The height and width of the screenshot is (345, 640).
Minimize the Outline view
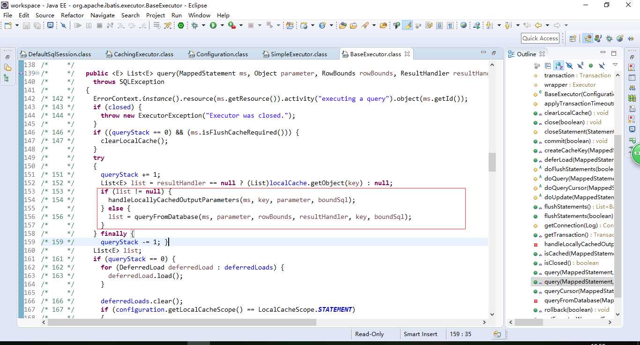pyautogui.click(x=603, y=52)
